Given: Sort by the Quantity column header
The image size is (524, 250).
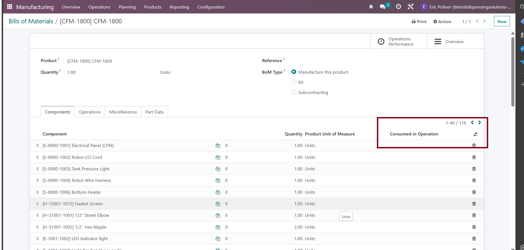Looking at the screenshot, I should coord(293,134).
